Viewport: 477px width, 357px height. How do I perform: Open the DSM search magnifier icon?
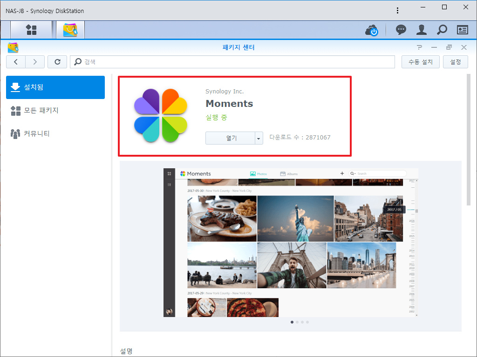click(x=442, y=30)
